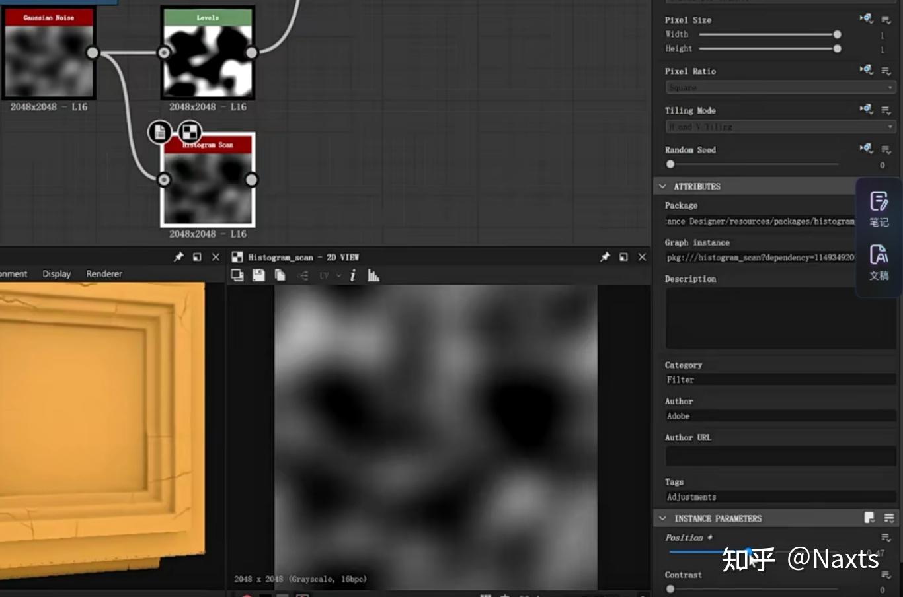Screen dimensions: 903x597
Task: Open the Random Seed options menu icon
Action: point(886,149)
